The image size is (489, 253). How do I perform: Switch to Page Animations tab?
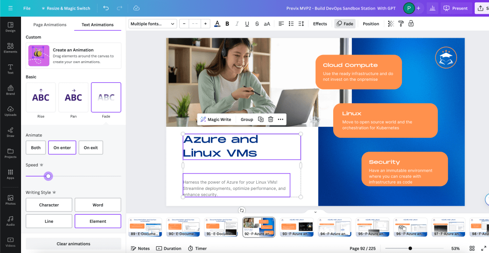click(x=50, y=25)
